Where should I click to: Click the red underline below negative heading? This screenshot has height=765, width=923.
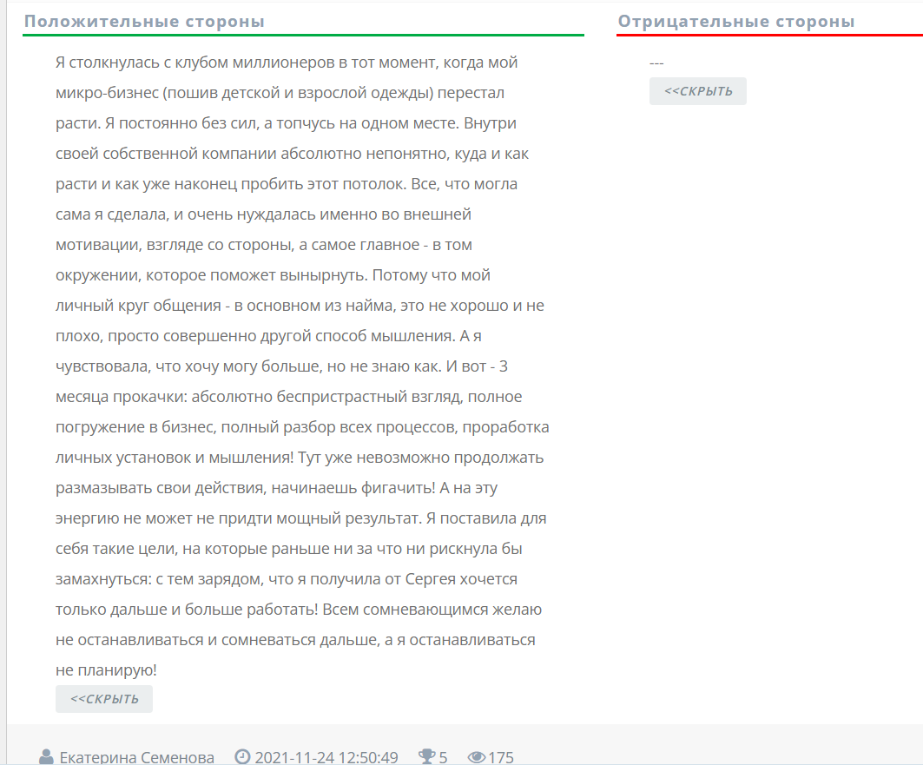tap(769, 35)
